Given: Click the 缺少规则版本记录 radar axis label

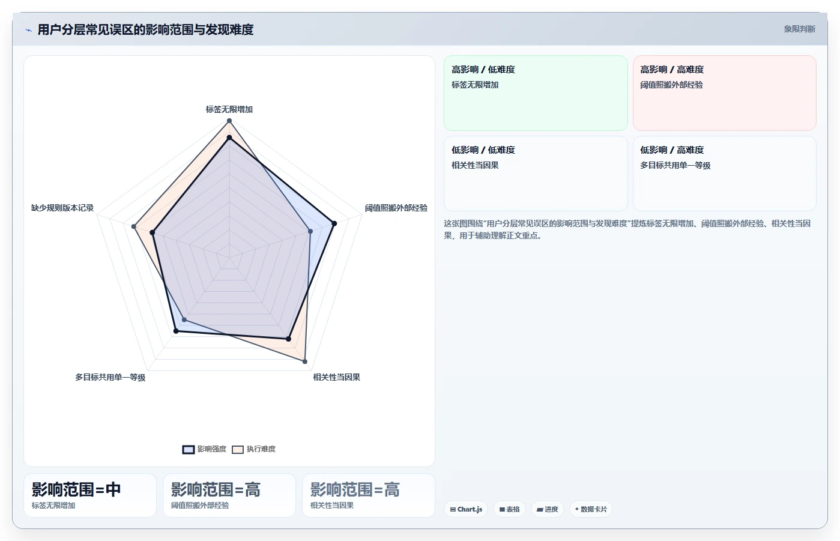Looking at the screenshot, I should pos(62,208).
